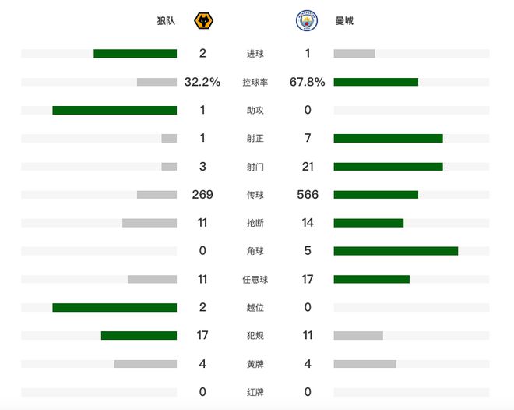Click Wolves' green goals bar

pos(135,54)
